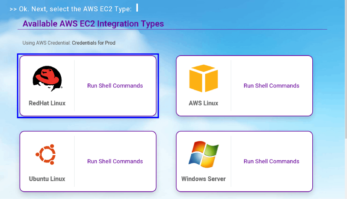The width and height of the screenshot is (347, 199).
Task: Click the 'Credentials for Prod' text
Action: 94,43
